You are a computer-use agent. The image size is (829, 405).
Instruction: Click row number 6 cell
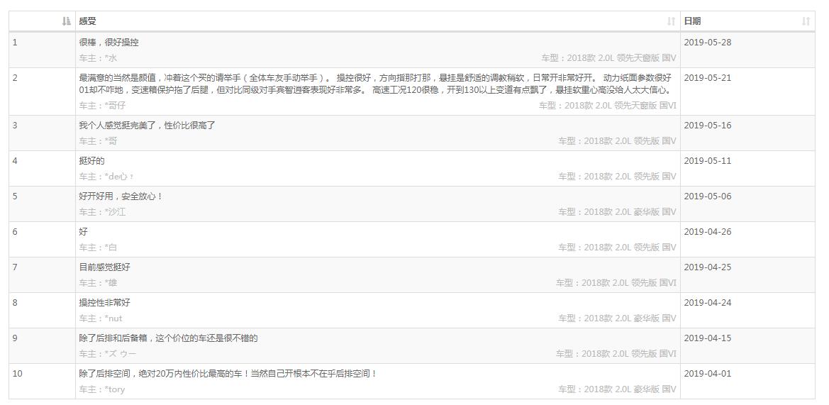(x=42, y=240)
